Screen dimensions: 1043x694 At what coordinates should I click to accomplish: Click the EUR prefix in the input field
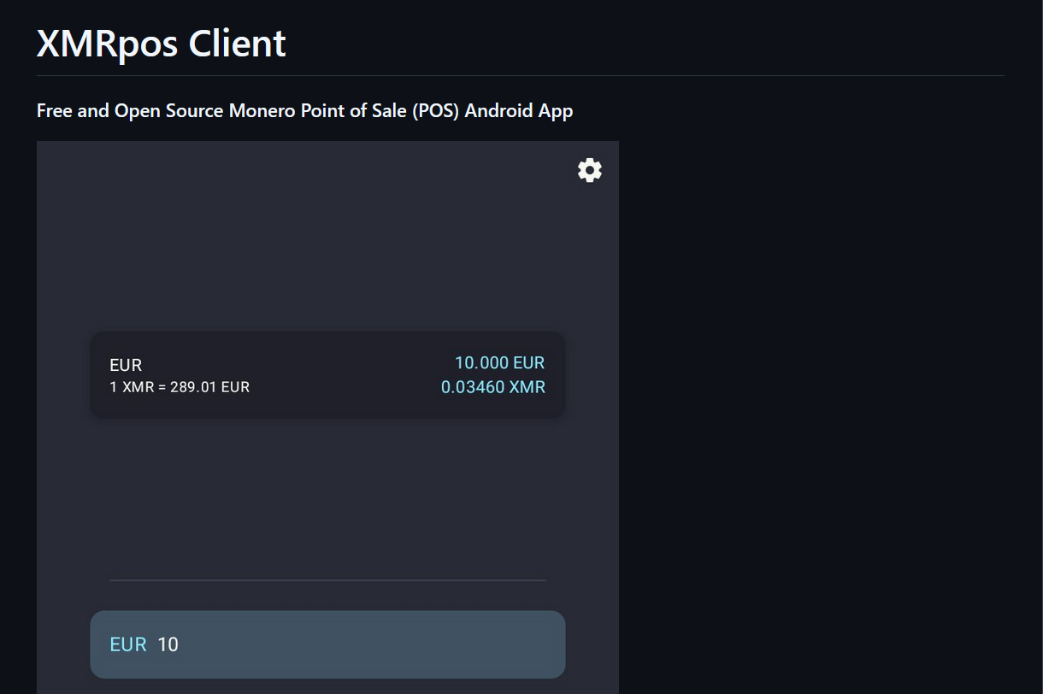tap(128, 644)
